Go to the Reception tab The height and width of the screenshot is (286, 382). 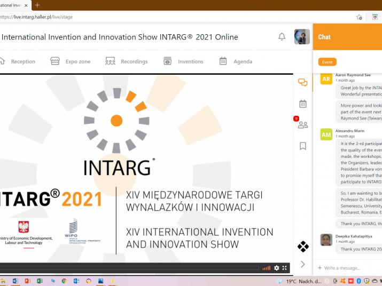[x=18, y=61]
